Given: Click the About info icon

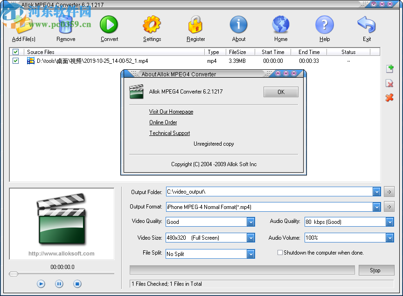Looking at the screenshot, I should 238,24.
